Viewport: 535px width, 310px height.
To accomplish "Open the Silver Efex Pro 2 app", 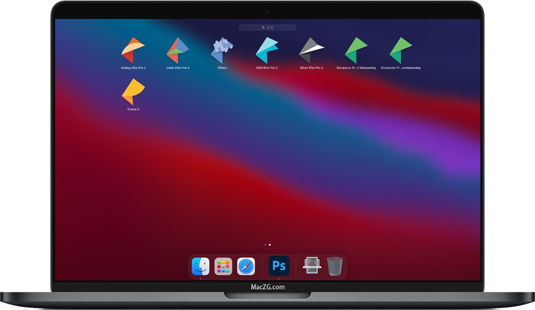I will click(311, 51).
